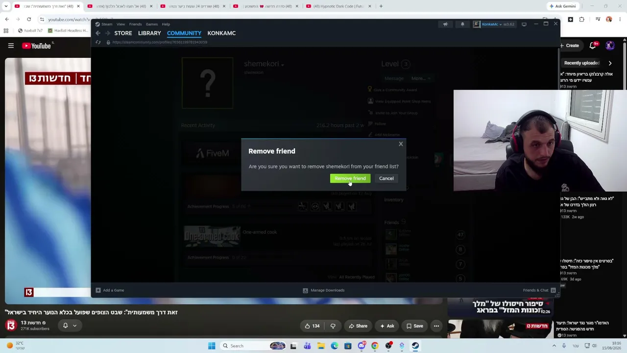Open the Steam menu in Steam's menu bar

click(x=107, y=24)
